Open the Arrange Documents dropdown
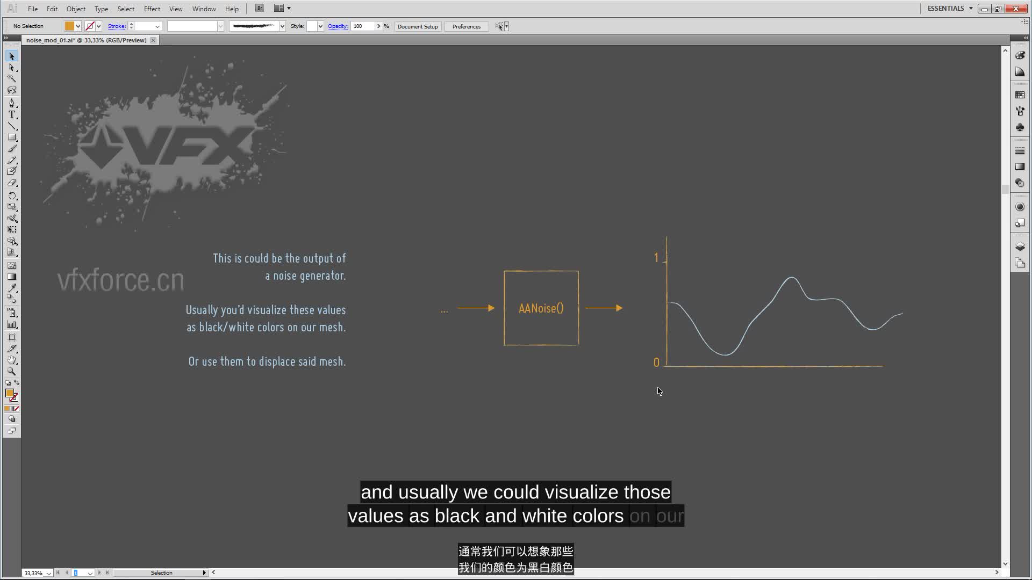1032x580 pixels. tap(283, 8)
